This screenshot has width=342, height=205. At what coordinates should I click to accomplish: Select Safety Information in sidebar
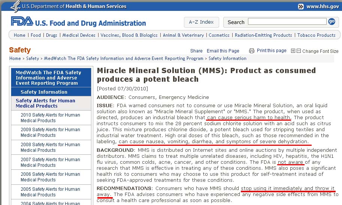click(x=44, y=92)
